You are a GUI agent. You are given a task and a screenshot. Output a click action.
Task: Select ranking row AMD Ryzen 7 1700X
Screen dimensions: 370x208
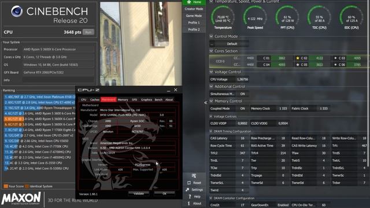pos(39,129)
